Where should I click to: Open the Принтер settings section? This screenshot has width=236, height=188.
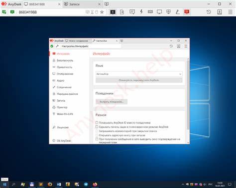coord(69,107)
